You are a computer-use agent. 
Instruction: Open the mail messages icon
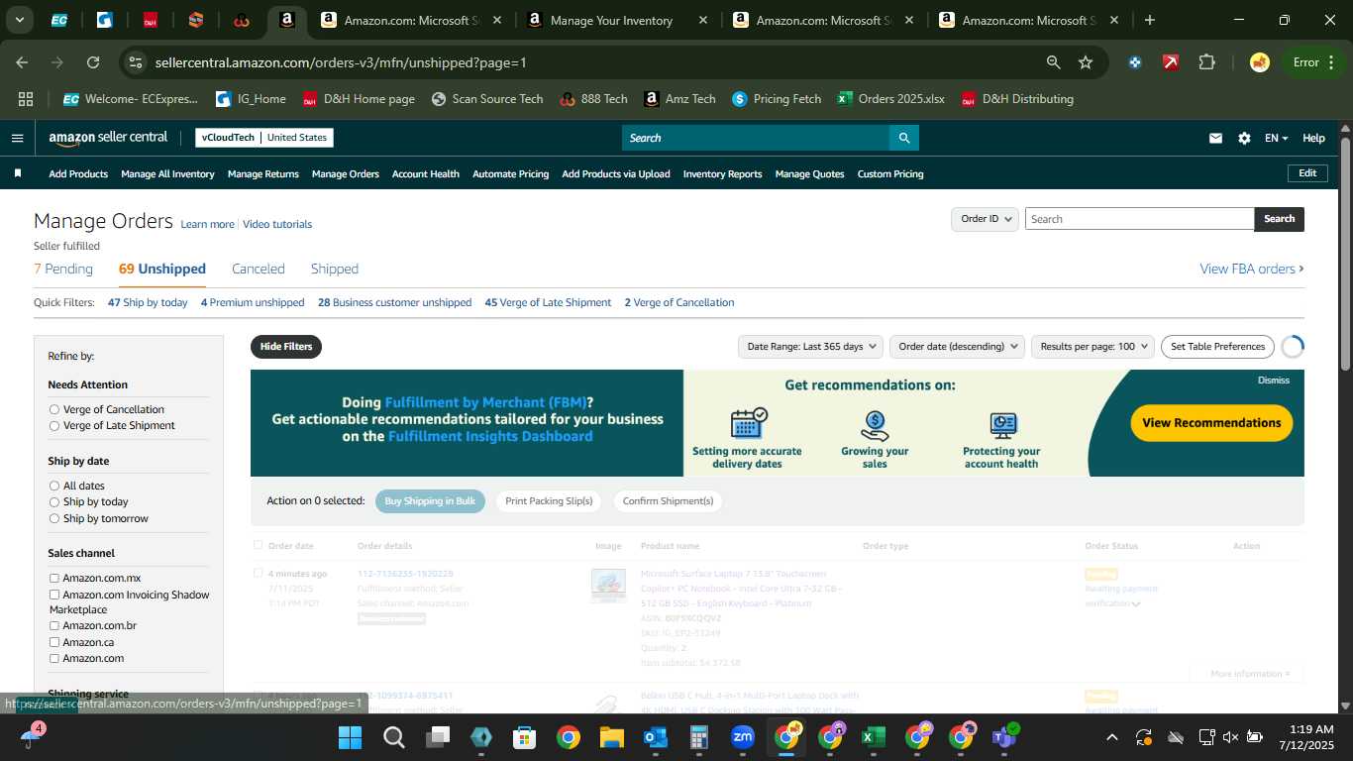tap(1215, 138)
